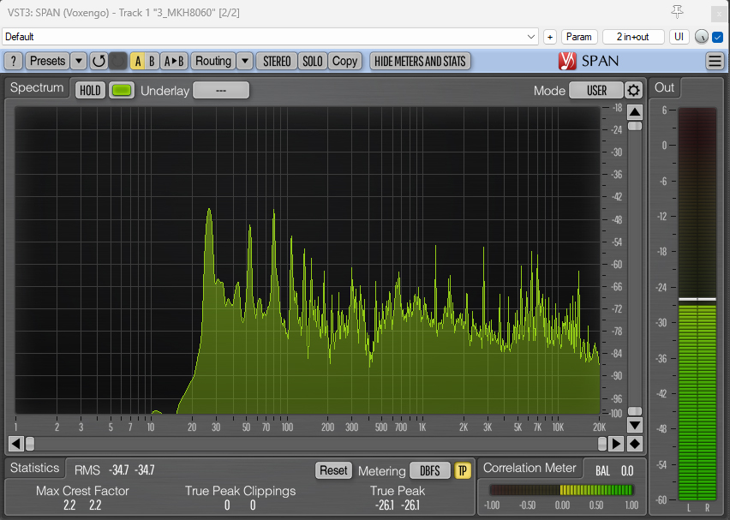Image resolution: width=730 pixels, height=520 pixels.
Task: Pin the plugin window on top
Action: (678, 11)
